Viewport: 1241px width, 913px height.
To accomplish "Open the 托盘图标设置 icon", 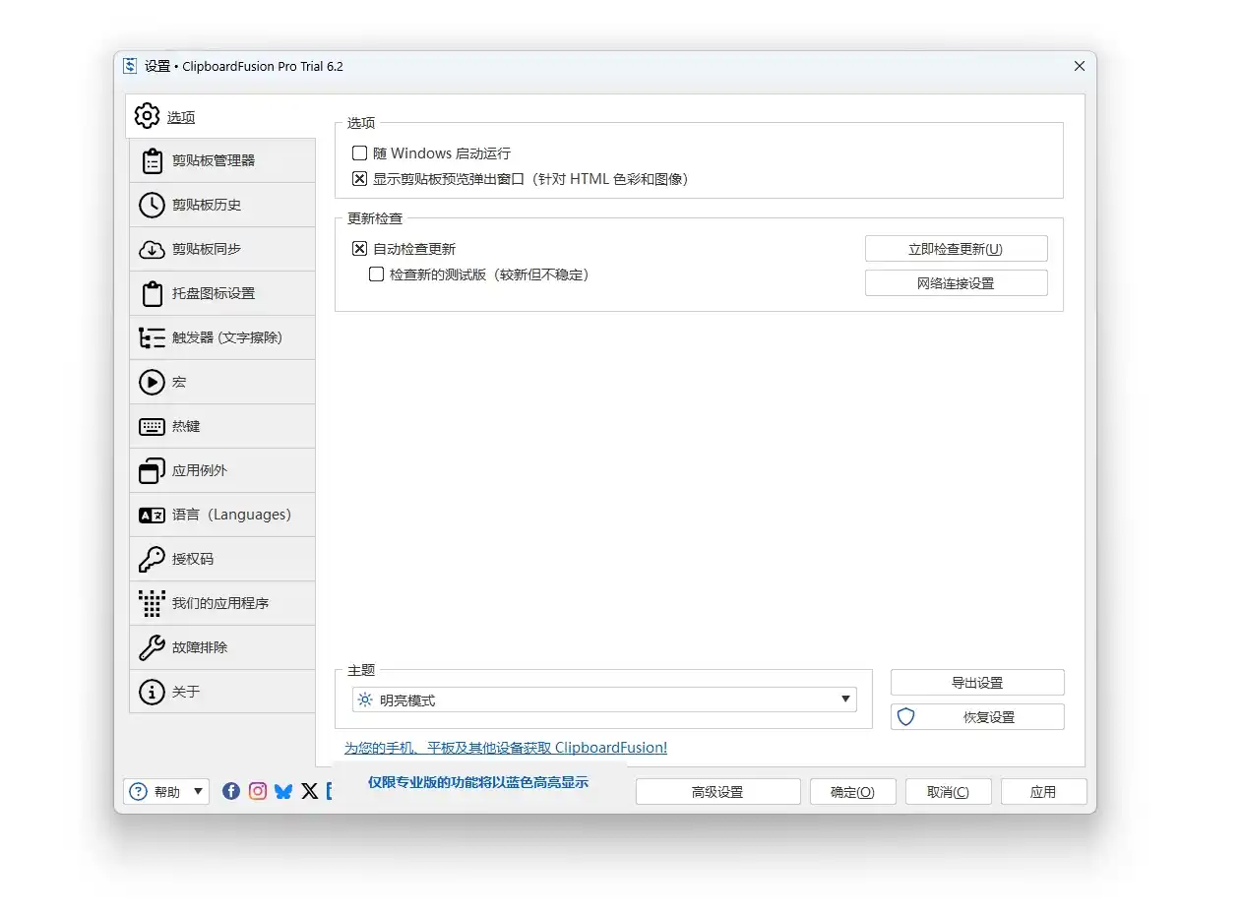I will tap(152, 293).
